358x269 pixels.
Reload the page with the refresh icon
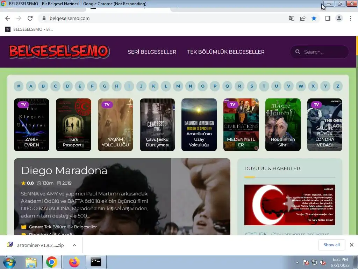pos(30,18)
